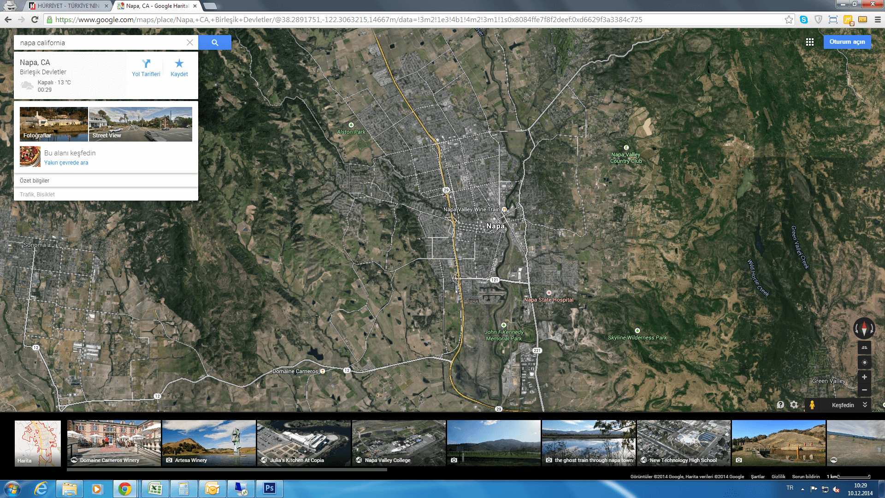Click the blue search magnifier button
Image resolution: width=885 pixels, height=498 pixels.
215,42
